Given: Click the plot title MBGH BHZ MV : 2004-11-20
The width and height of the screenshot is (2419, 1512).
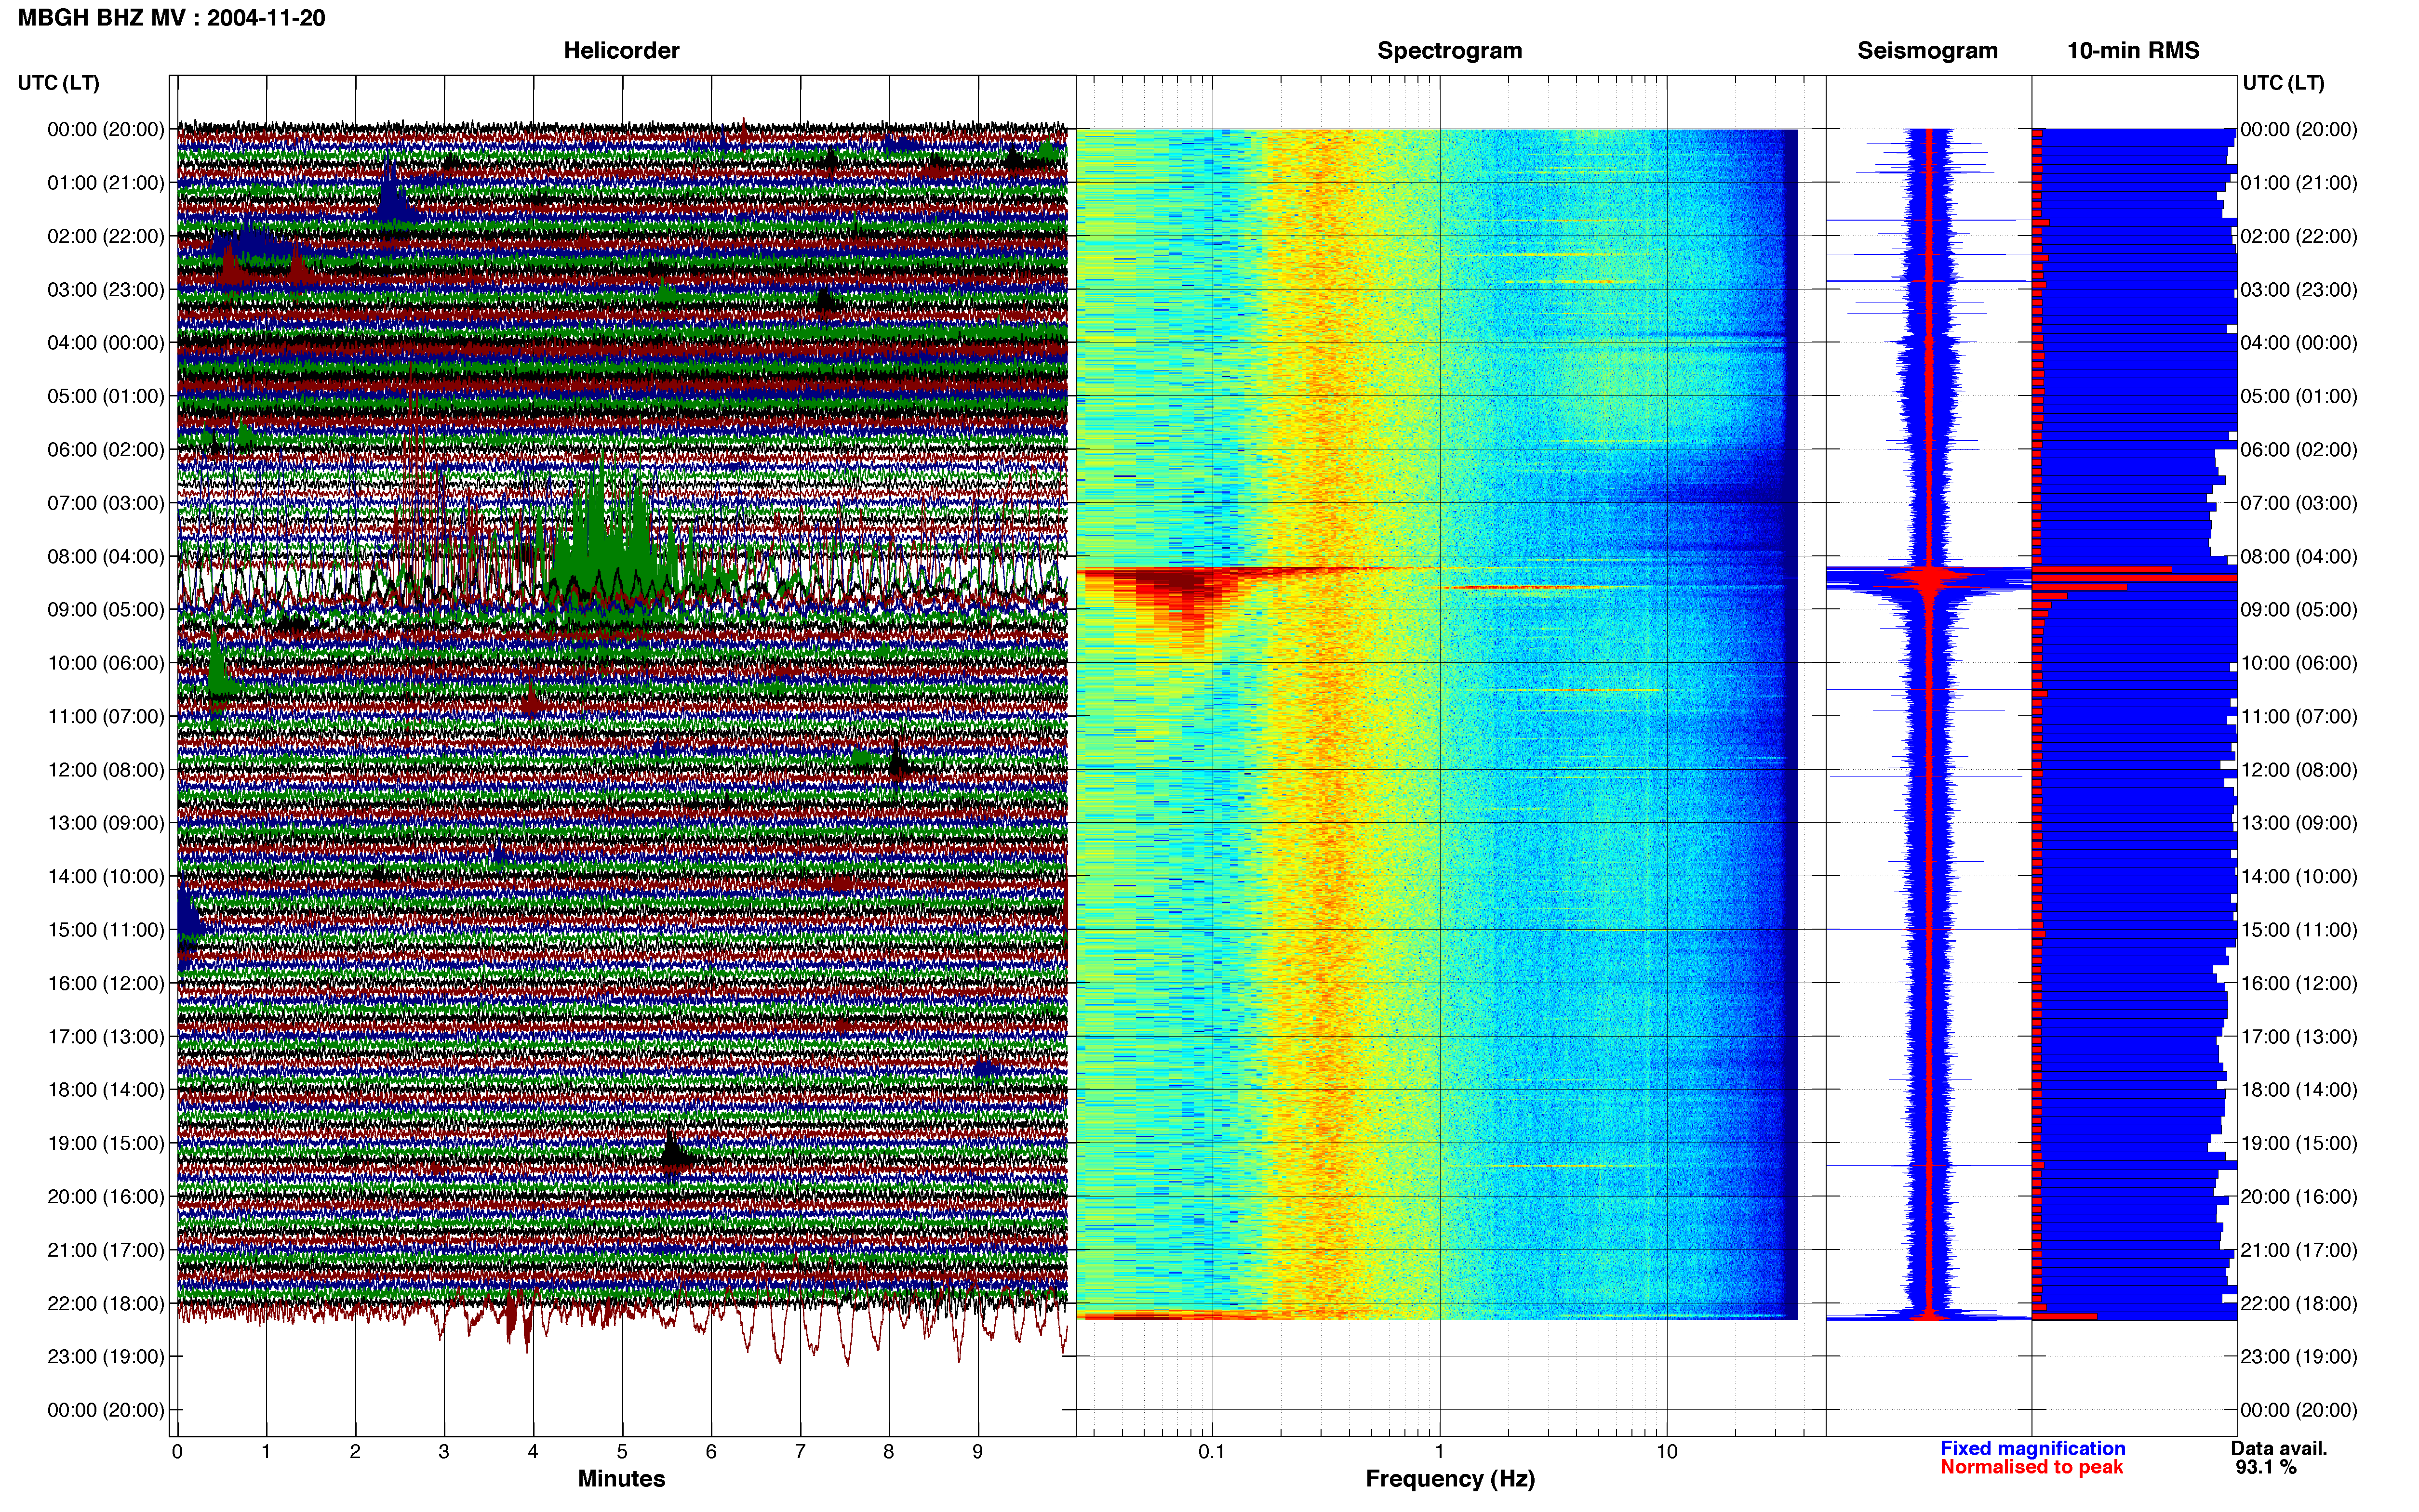Looking at the screenshot, I should [171, 18].
